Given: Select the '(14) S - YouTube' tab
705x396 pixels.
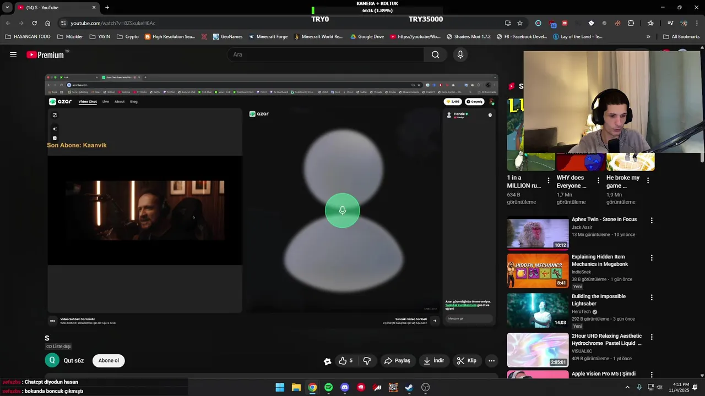Looking at the screenshot, I should click(x=57, y=8).
